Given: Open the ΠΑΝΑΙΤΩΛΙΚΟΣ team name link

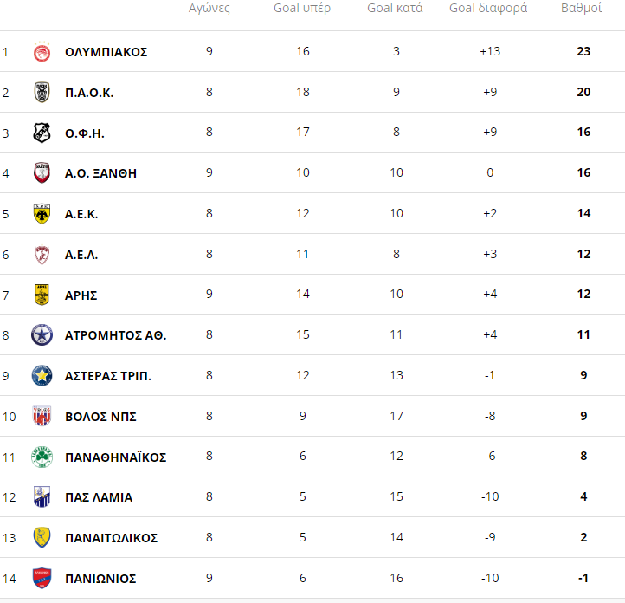Looking at the screenshot, I should [x=111, y=538].
